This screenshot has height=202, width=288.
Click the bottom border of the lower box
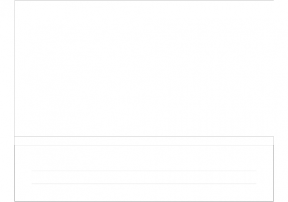click(144, 201)
